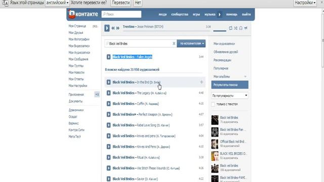Adjust the player volume slider
This screenshot has width=324, height=182.
[220, 31]
